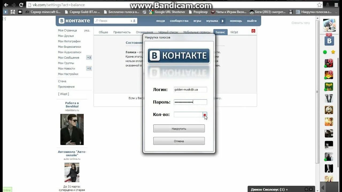Open Стена in sidebar
Image resolution: width=342 pixels, height=192 pixels.
(x=62, y=81)
